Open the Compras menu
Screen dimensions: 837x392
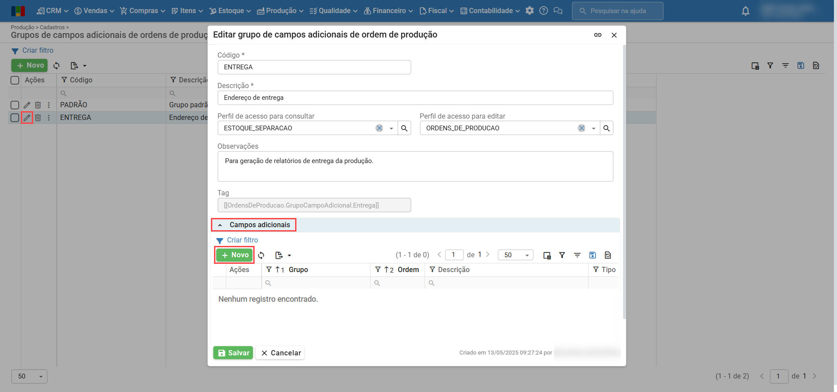143,11
